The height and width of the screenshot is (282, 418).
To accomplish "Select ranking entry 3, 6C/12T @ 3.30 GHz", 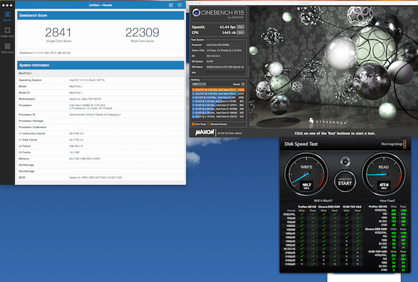I will pos(218,97).
